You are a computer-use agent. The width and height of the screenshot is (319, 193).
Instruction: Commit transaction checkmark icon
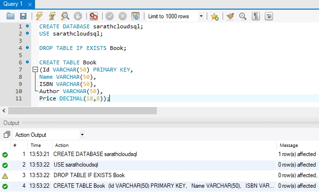110,16
